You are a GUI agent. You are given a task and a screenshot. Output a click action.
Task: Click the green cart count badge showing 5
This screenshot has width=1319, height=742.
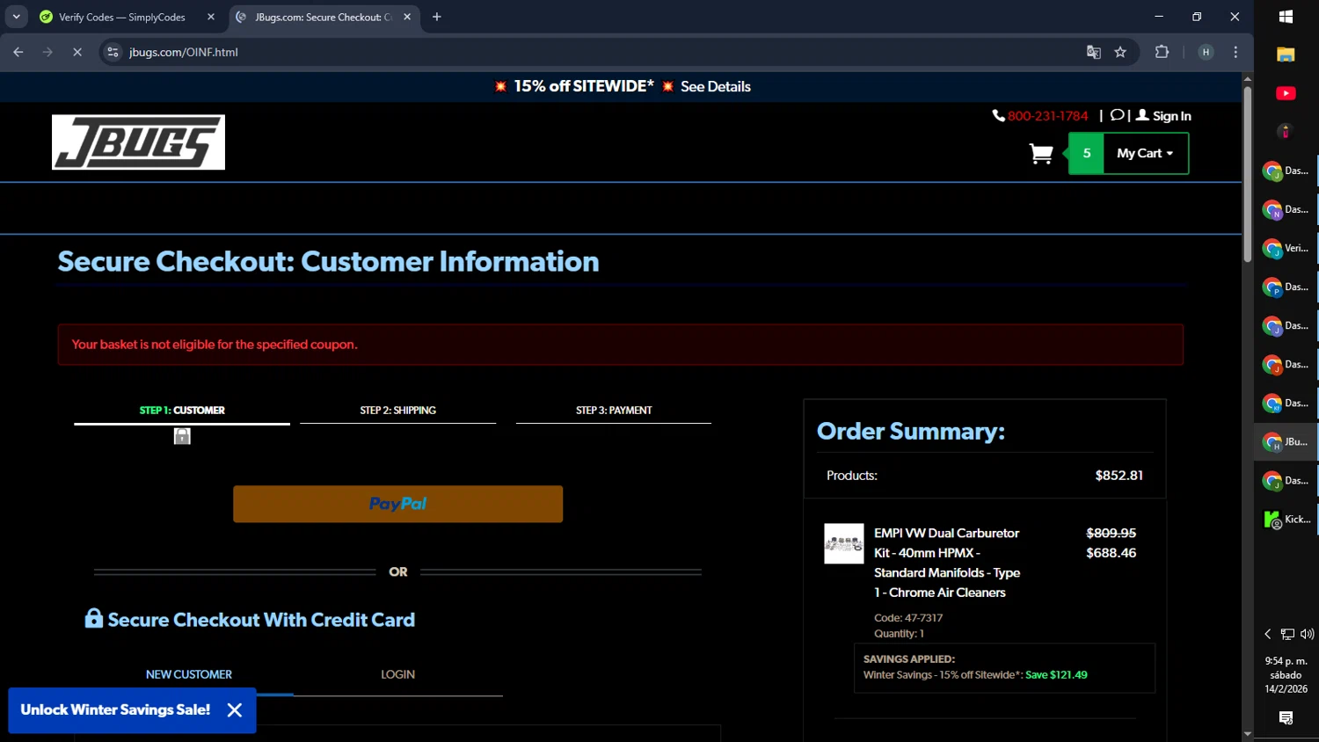(x=1087, y=153)
